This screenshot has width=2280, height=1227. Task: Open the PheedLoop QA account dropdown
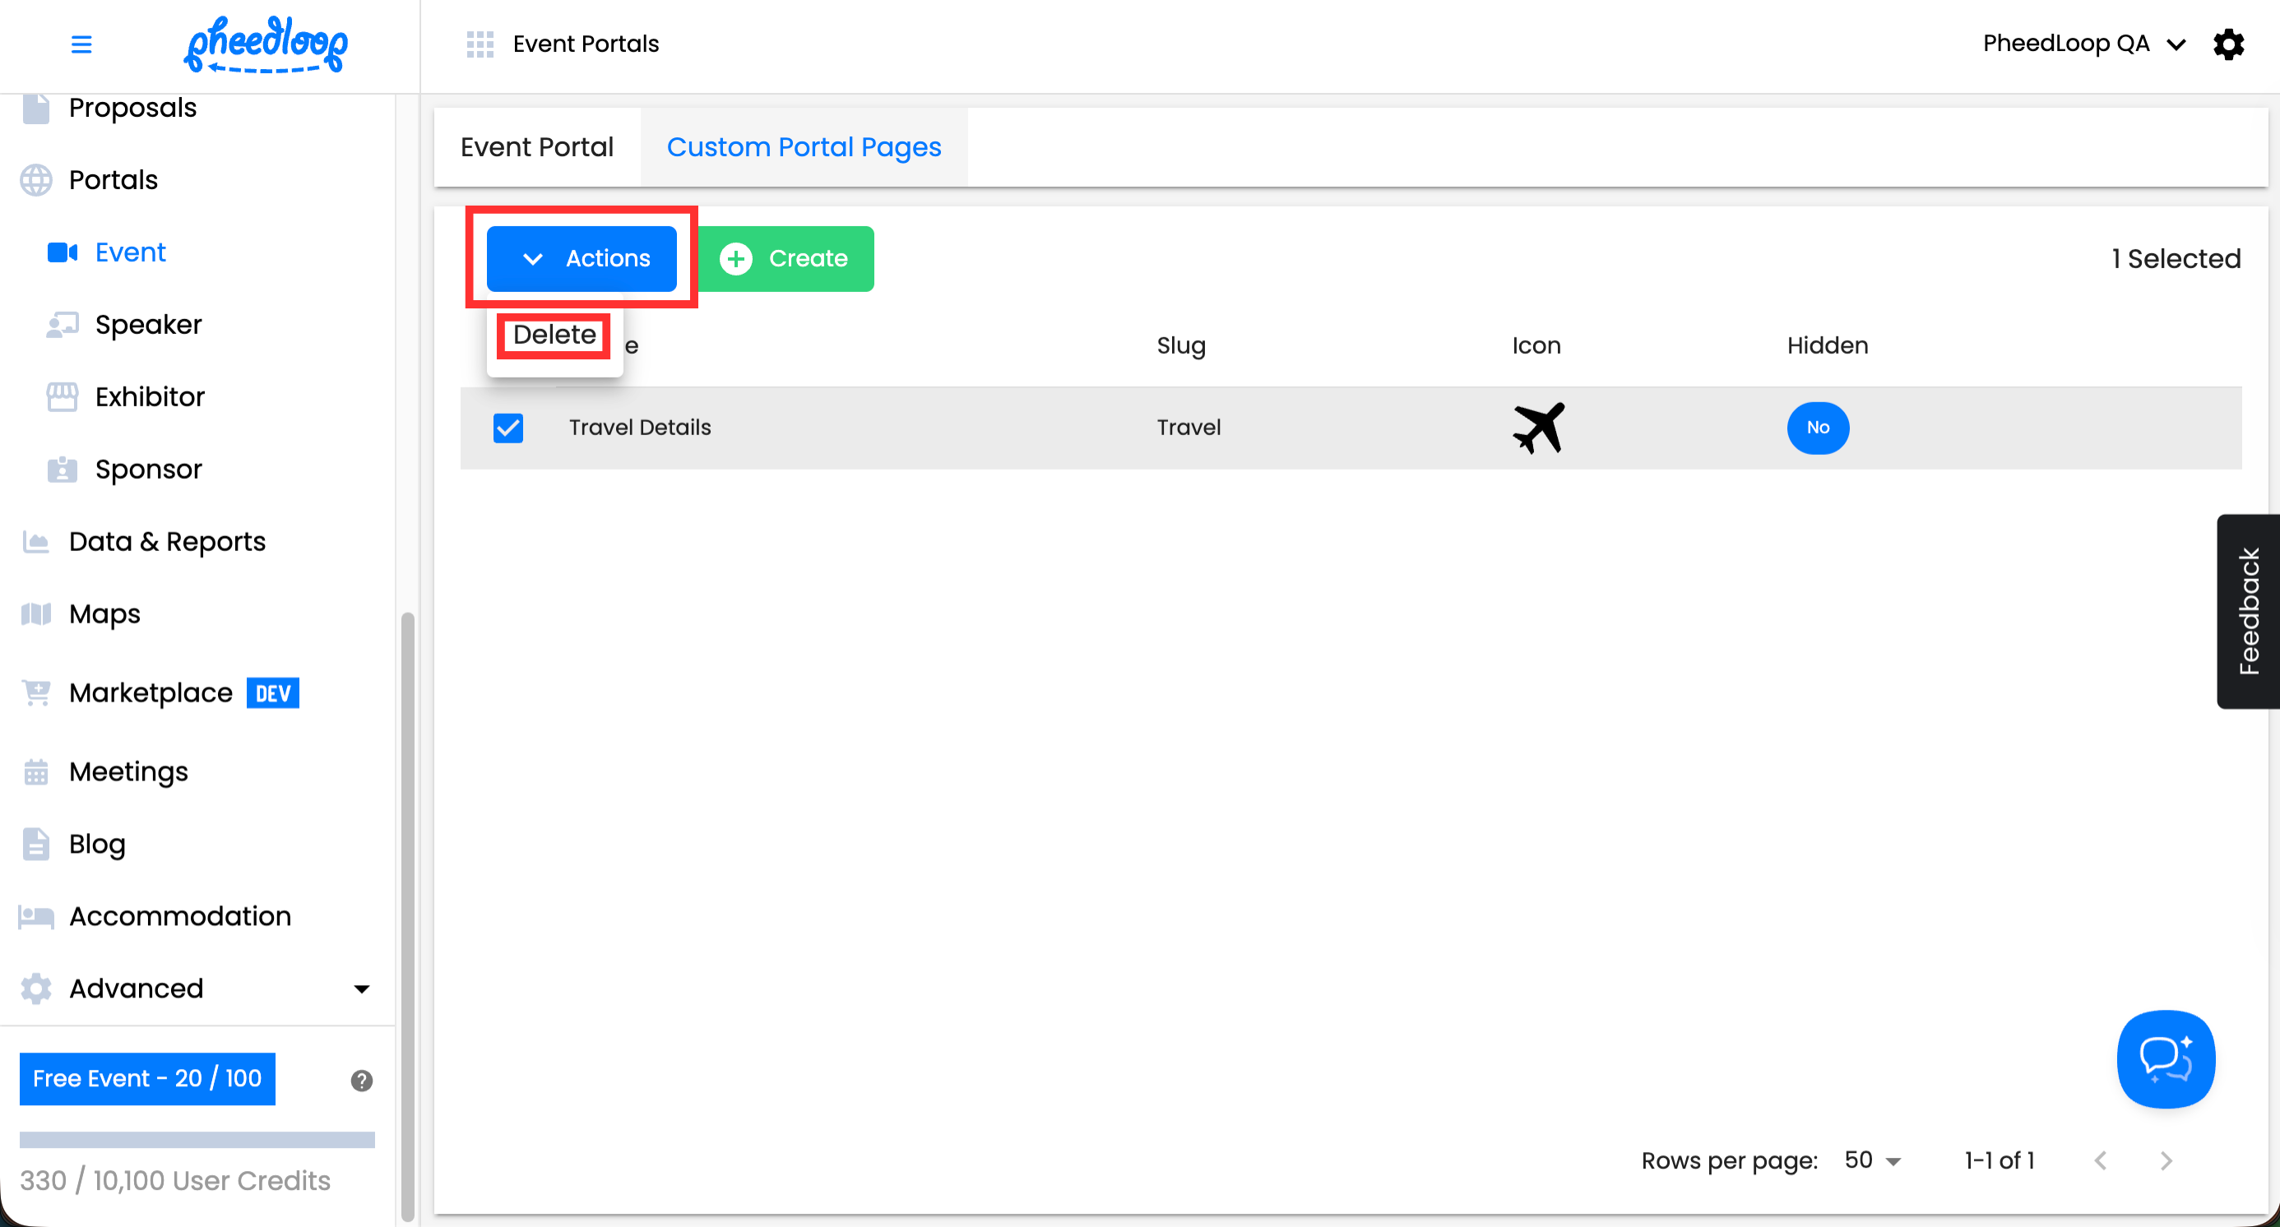[x=2083, y=44]
